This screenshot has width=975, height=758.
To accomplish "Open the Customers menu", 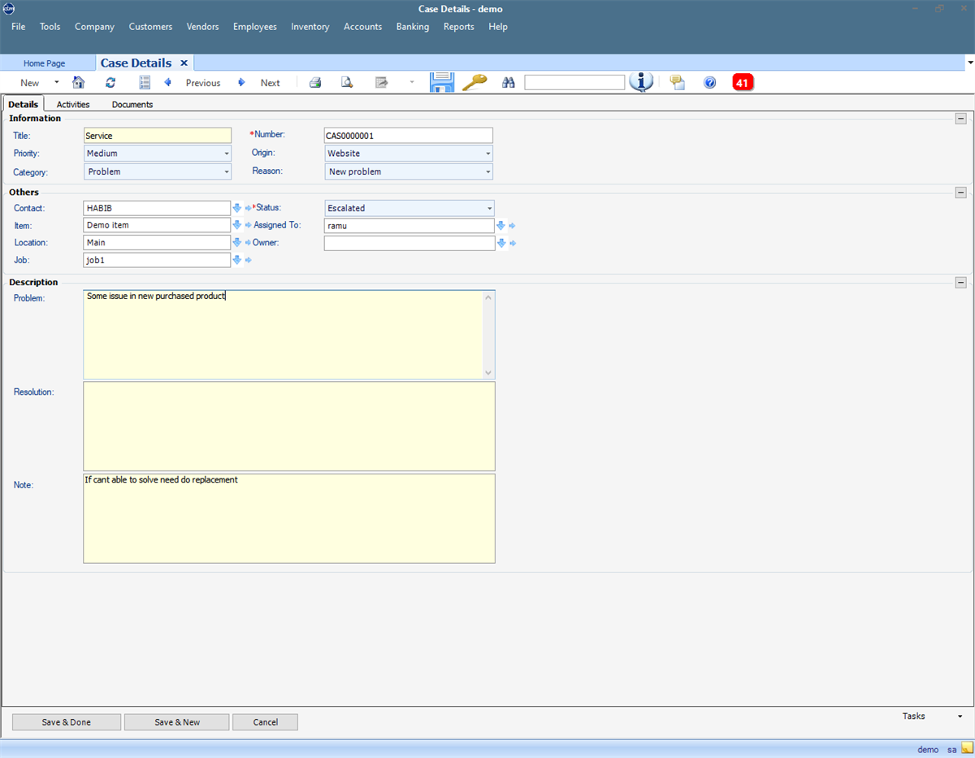I will pos(150,27).
